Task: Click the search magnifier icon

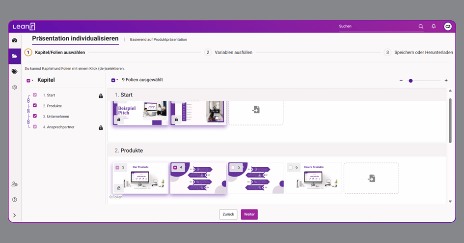Action: (x=421, y=27)
